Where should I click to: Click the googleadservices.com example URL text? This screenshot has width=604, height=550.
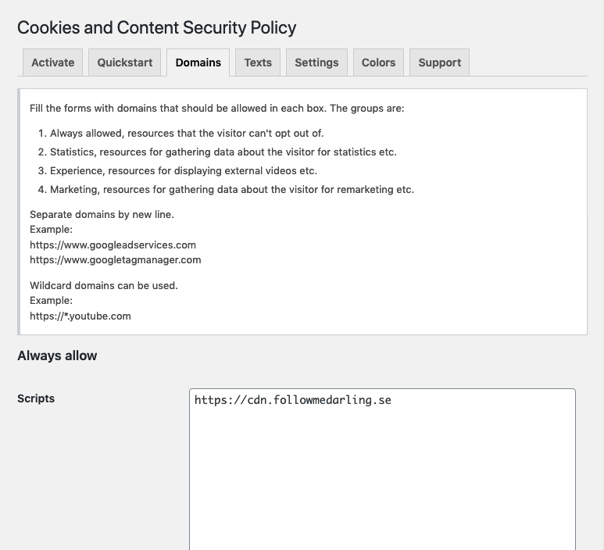(113, 245)
